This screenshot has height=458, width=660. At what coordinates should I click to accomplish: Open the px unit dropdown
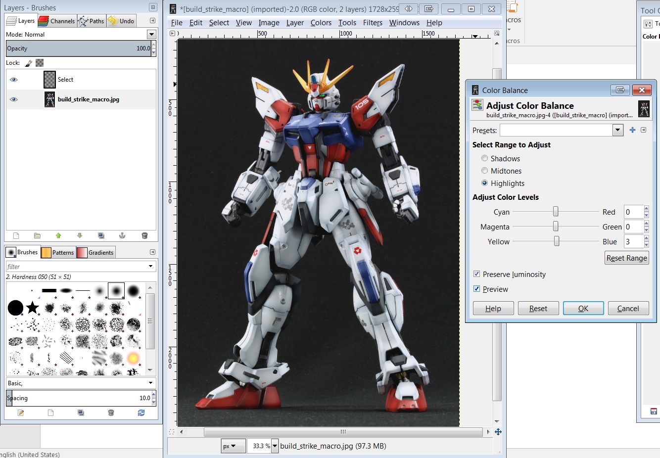pyautogui.click(x=233, y=446)
